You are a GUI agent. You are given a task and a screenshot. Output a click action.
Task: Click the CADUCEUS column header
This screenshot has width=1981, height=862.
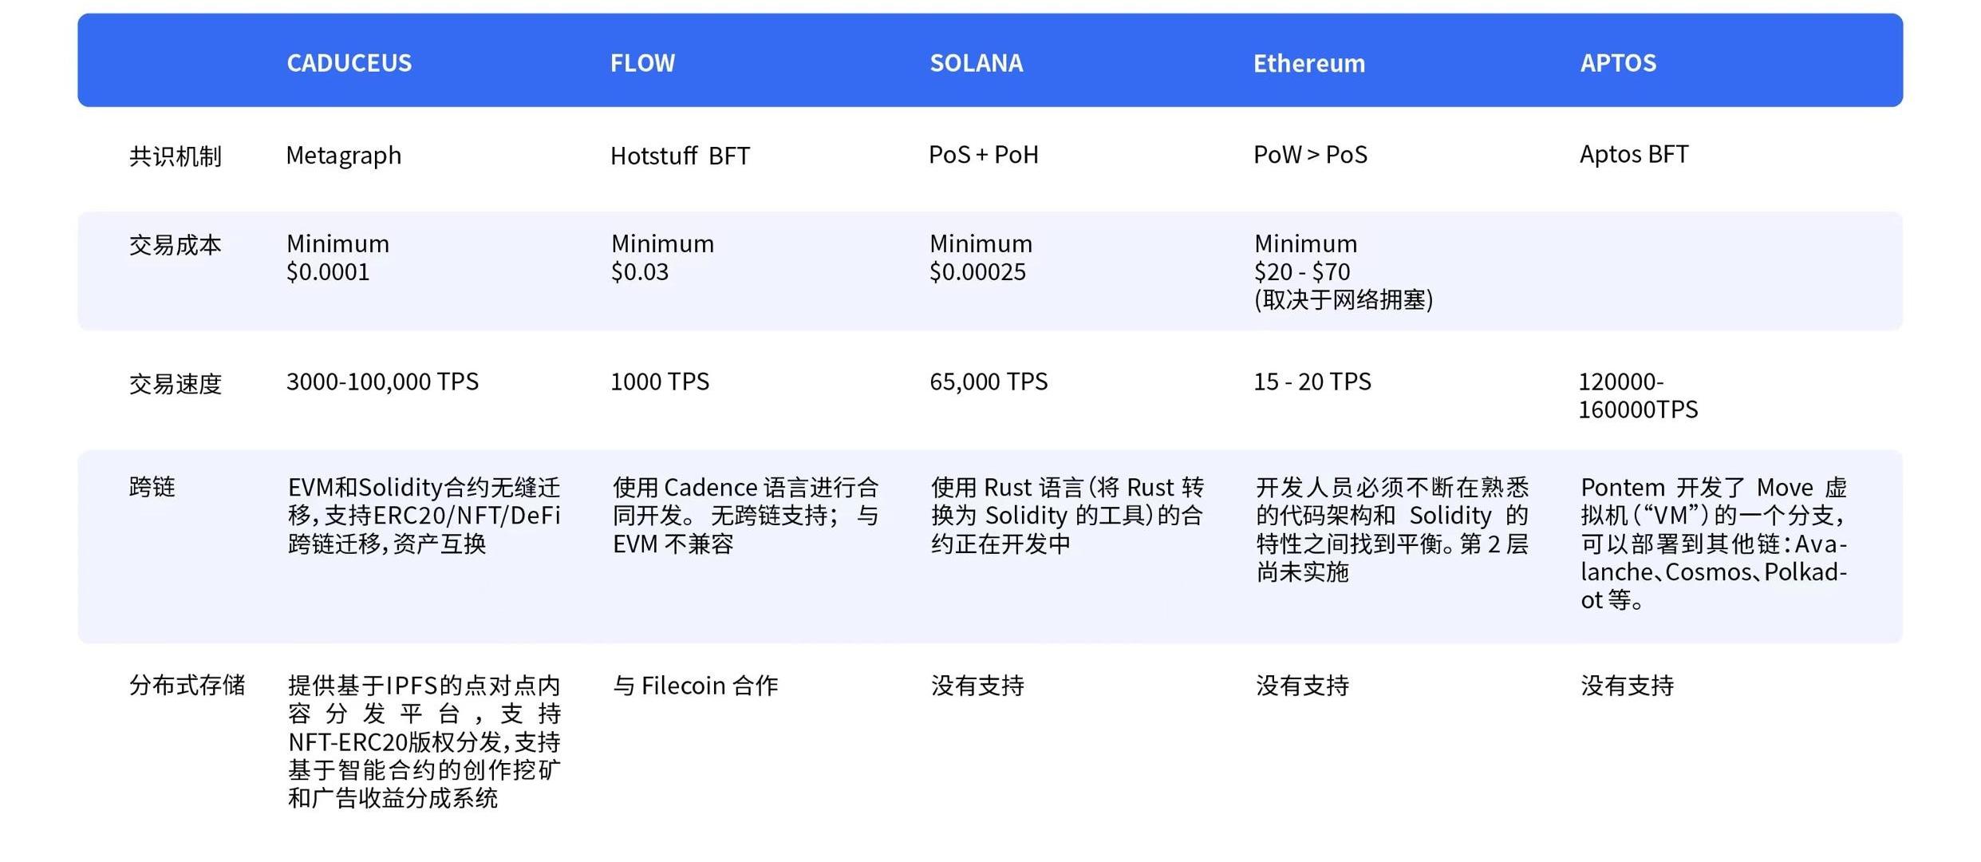(x=349, y=63)
